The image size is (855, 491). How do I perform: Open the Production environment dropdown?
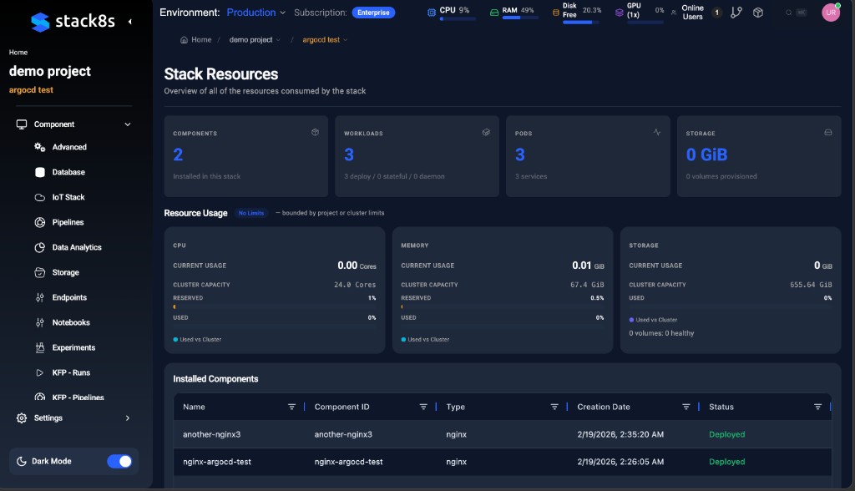point(255,12)
